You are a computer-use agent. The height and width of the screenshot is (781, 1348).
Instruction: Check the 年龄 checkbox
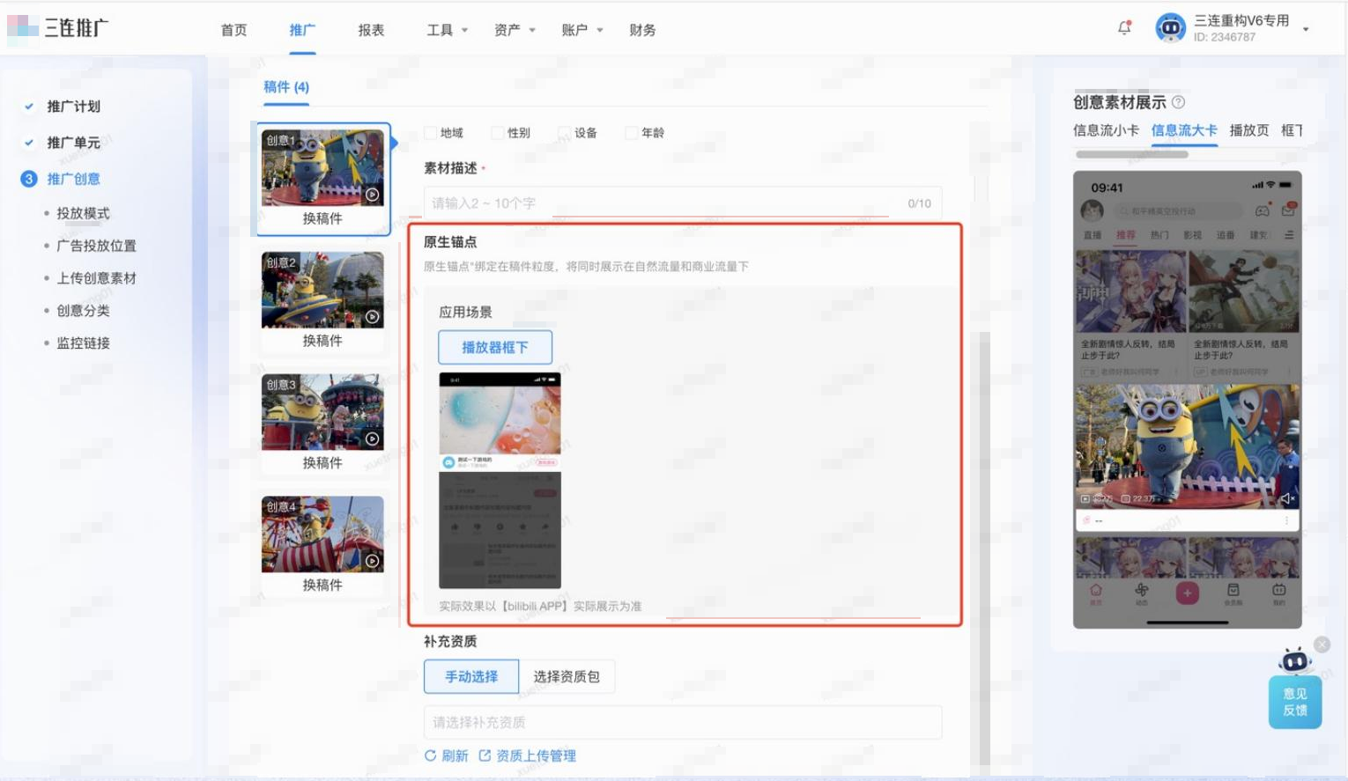pos(632,133)
